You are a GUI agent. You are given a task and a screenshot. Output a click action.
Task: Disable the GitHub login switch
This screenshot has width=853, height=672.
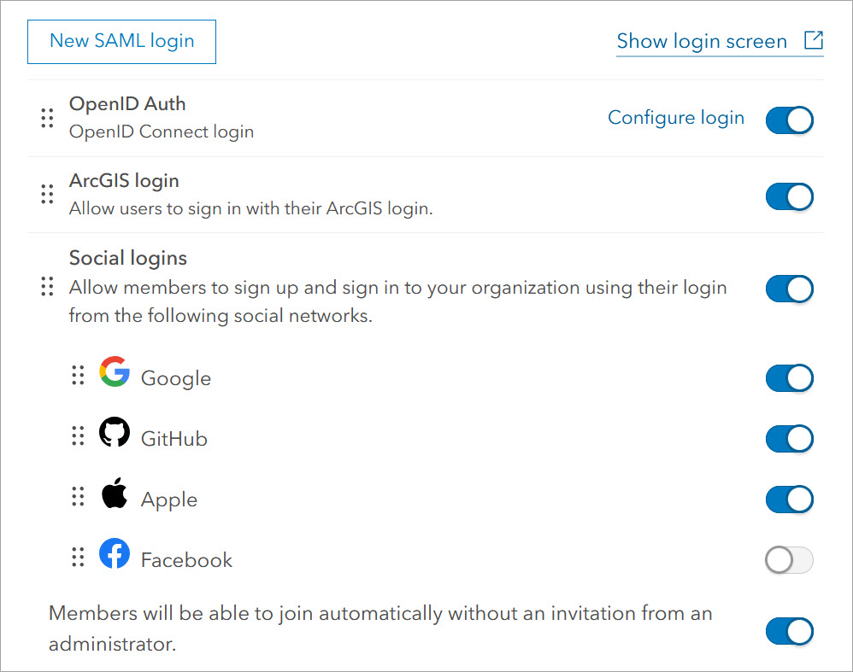(x=789, y=439)
